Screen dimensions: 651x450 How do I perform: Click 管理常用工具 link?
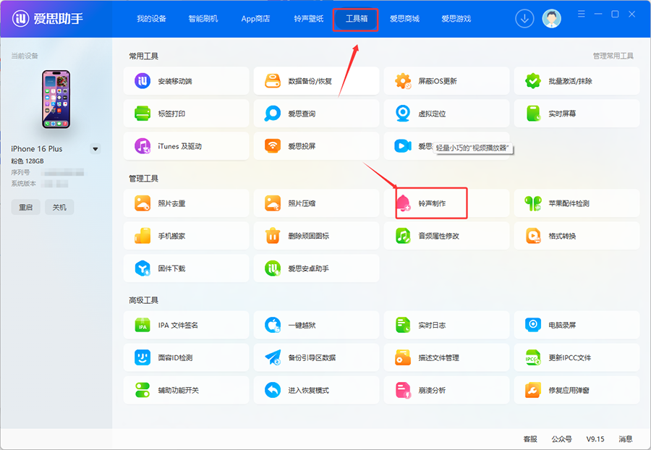coord(613,56)
